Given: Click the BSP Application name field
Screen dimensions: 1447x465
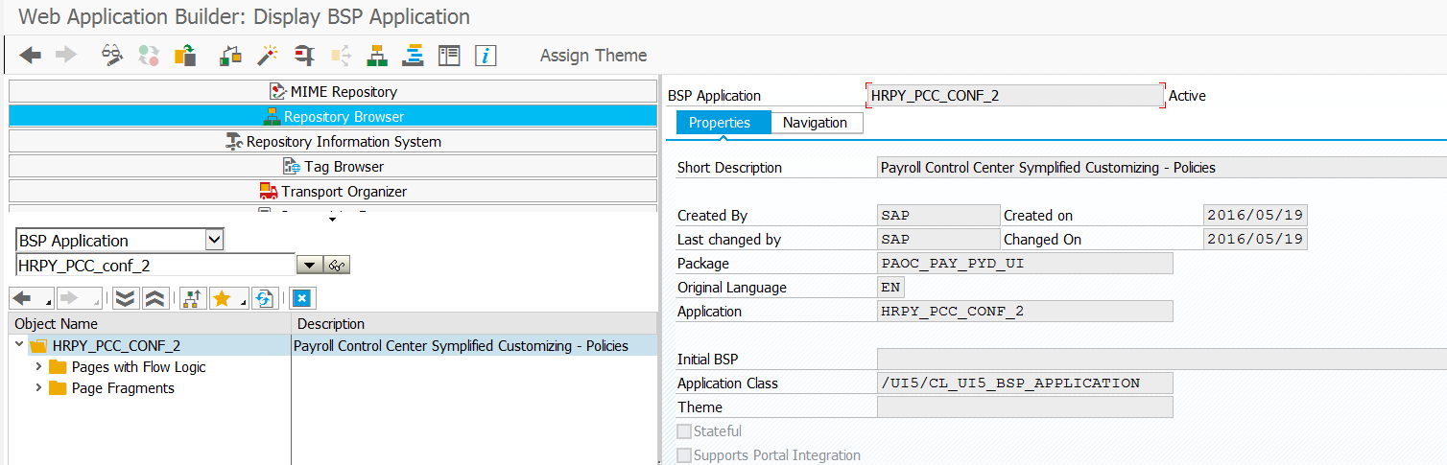Looking at the screenshot, I should [x=1016, y=96].
